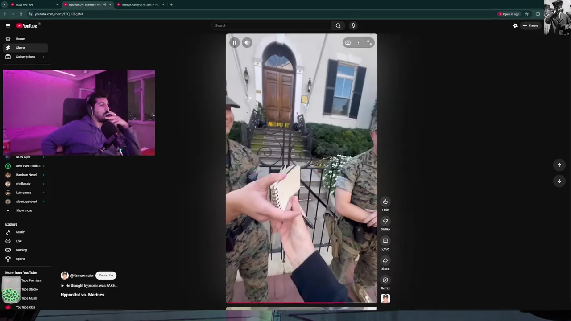Open the Short's three-dot more options
This screenshot has width=571, height=321.
[359, 42]
